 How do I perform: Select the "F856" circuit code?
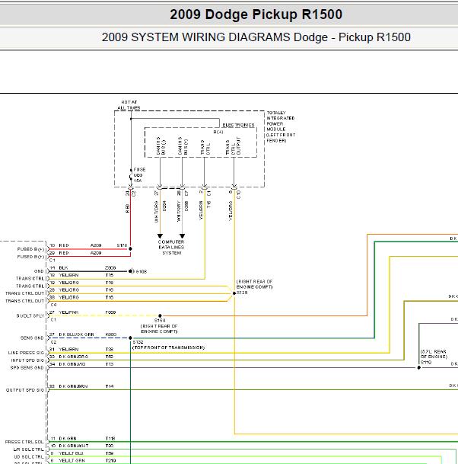[x=110, y=312]
